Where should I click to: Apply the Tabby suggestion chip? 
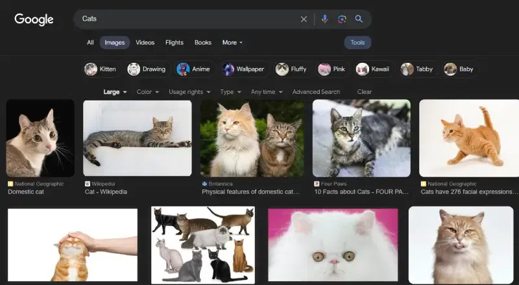pyautogui.click(x=418, y=69)
